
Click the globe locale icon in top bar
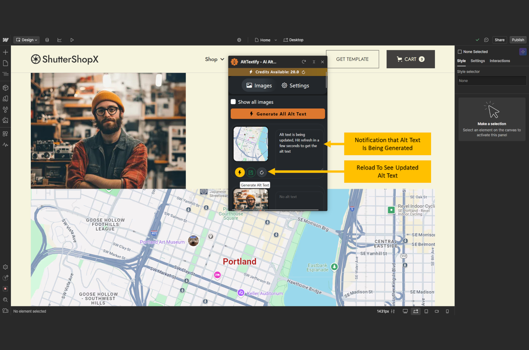tap(239, 40)
